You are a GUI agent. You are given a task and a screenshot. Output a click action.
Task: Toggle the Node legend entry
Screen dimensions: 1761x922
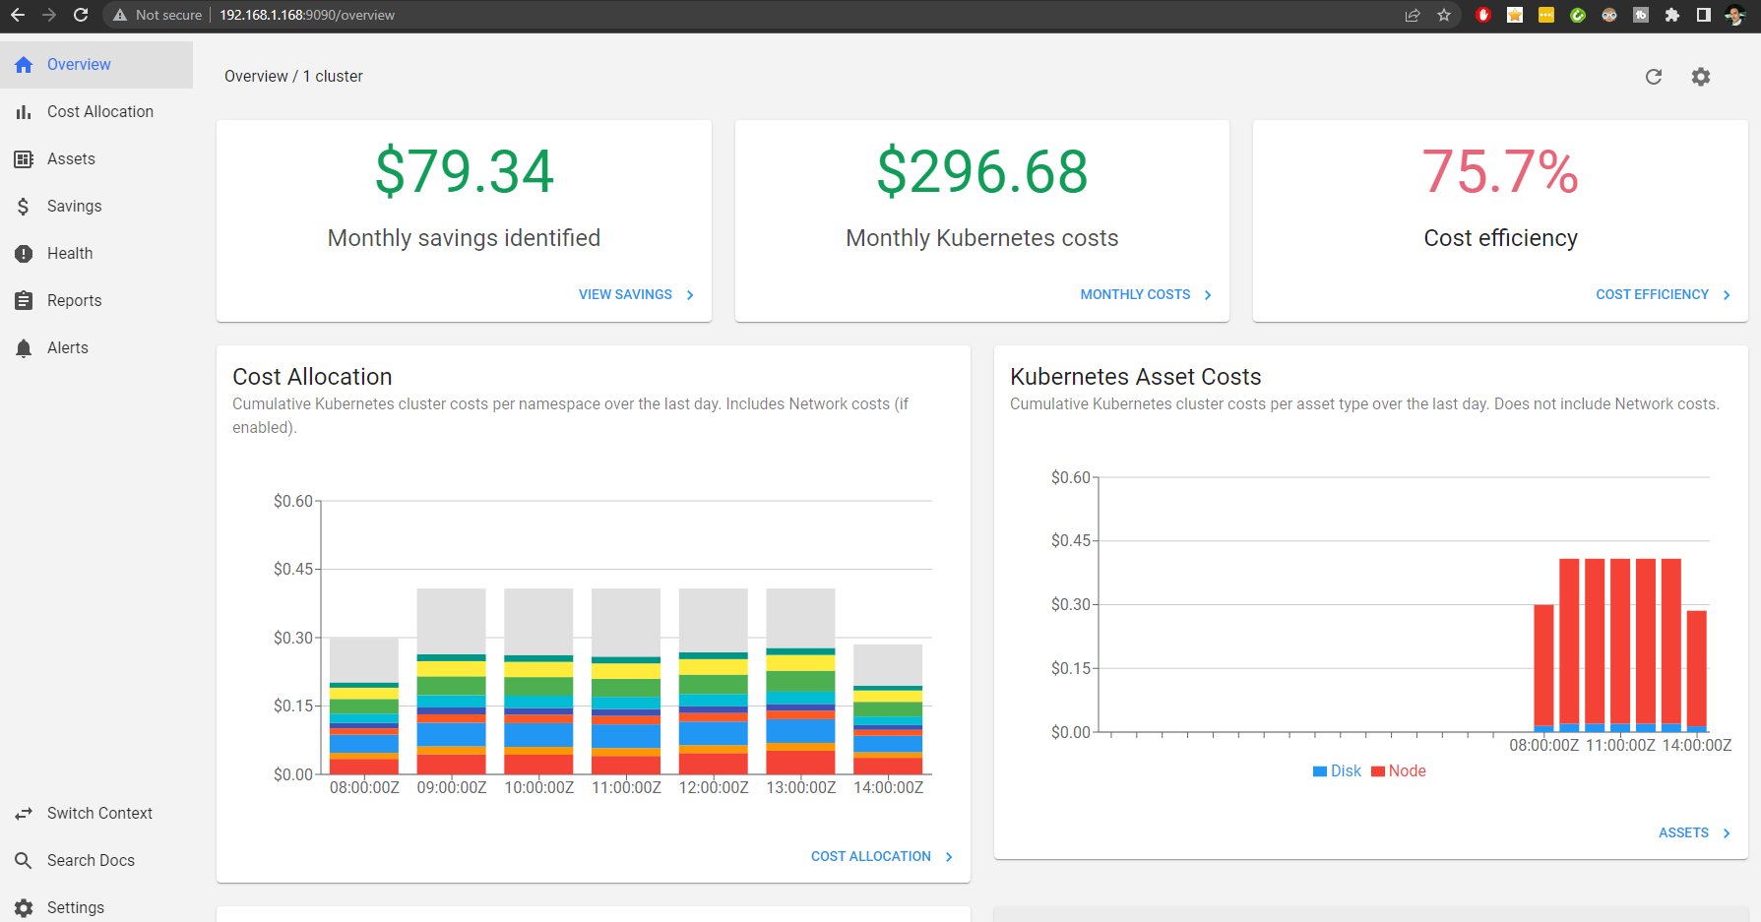coord(1398,771)
